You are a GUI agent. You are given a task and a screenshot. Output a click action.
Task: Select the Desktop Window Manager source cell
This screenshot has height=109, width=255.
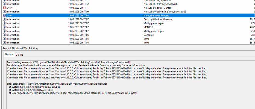click(x=158, y=19)
